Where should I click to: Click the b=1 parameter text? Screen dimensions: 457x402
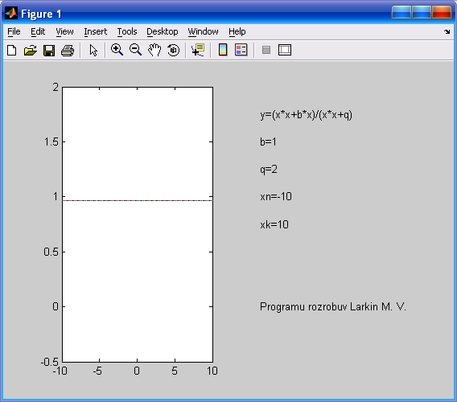268,142
